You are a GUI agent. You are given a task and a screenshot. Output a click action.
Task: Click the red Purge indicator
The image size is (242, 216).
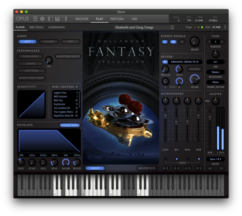195,27
